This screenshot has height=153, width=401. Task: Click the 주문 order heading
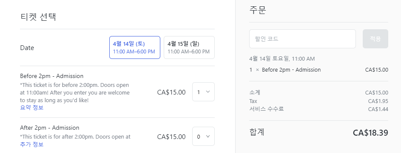[x=258, y=10]
